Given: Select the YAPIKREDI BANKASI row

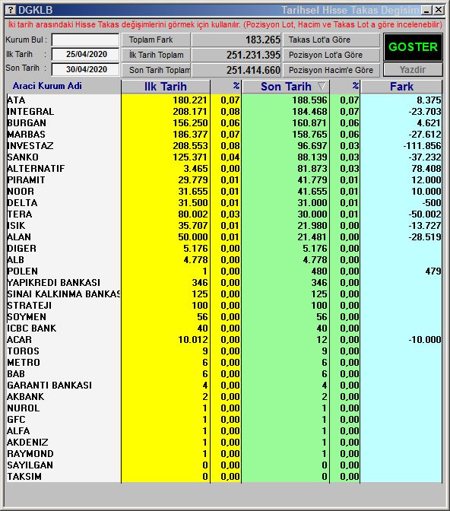Looking at the screenshot, I should tap(224, 283).
